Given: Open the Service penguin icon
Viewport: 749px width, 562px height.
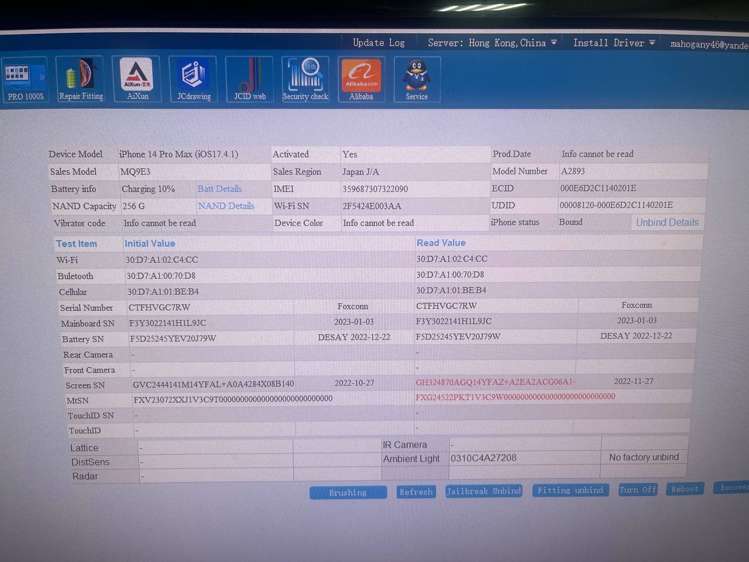Looking at the screenshot, I should tap(417, 79).
